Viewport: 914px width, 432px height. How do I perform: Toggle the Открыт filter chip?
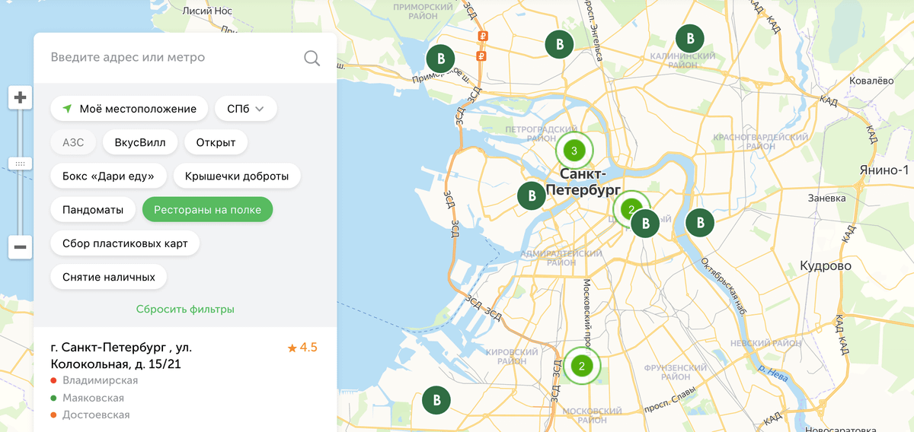click(x=216, y=142)
